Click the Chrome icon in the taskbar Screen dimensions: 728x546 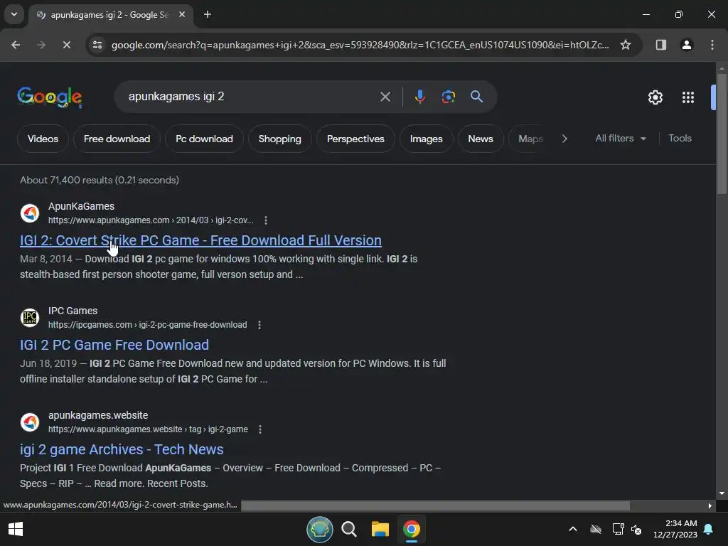point(412,529)
